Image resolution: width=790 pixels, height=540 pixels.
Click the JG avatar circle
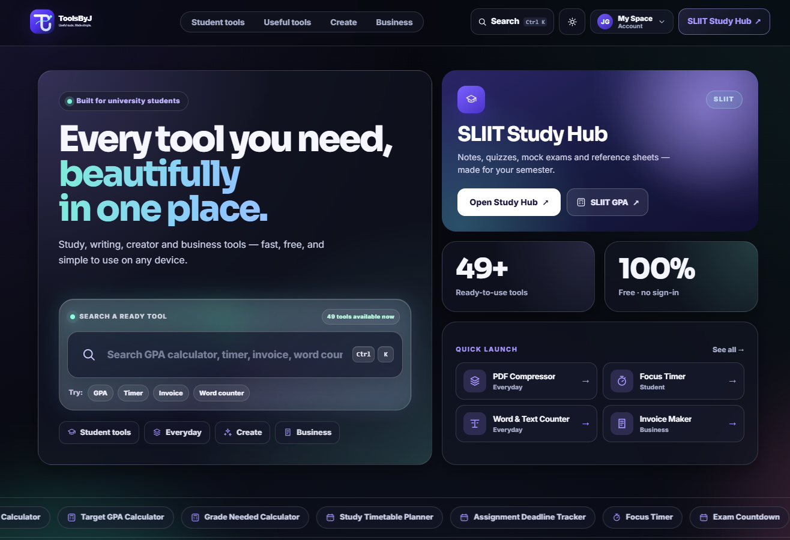click(605, 22)
